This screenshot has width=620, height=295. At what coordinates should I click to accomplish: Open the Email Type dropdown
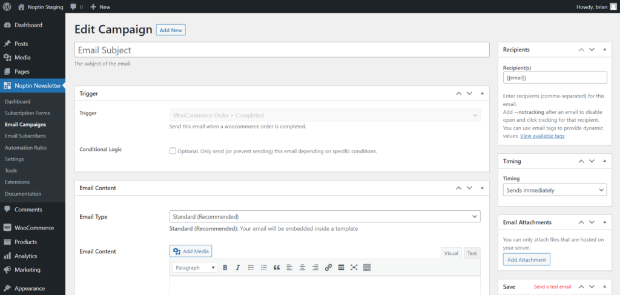[325, 217]
